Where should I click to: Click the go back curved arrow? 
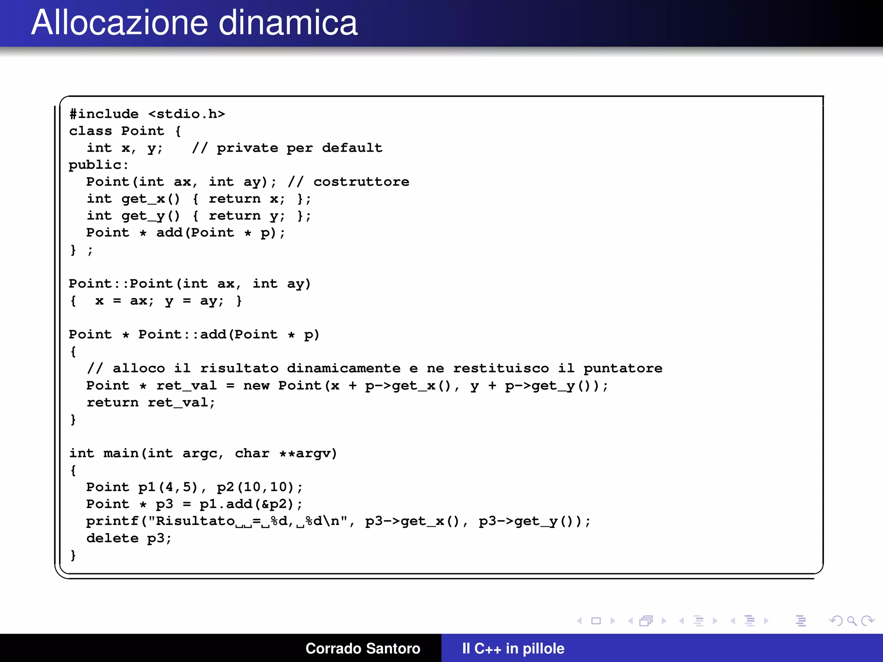pyautogui.click(x=836, y=621)
